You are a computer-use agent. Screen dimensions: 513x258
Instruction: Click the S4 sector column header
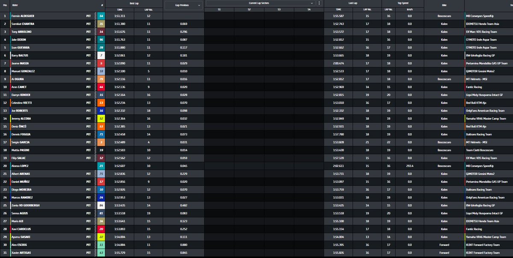pyautogui.click(x=309, y=9)
